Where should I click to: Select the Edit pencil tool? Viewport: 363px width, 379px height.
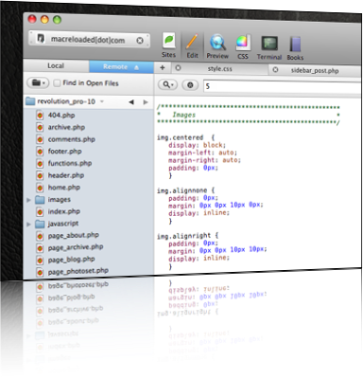pyautogui.click(x=192, y=46)
